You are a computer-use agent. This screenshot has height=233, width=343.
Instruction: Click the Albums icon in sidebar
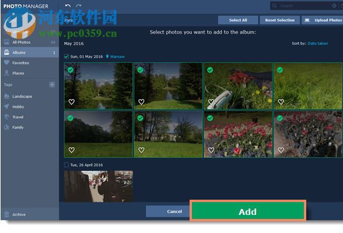point(7,53)
